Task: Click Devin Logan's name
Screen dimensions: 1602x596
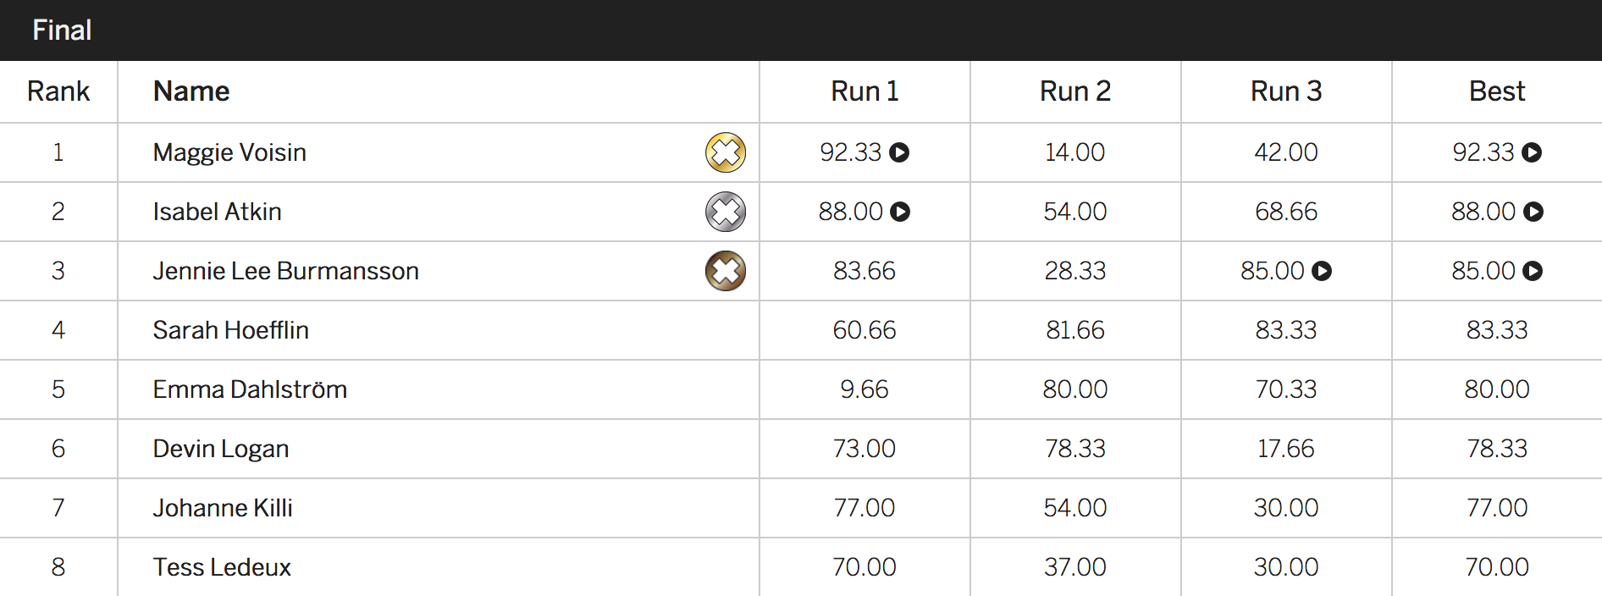Action: (x=221, y=449)
